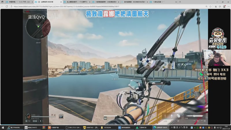This screenshot has width=231, height=130.
Task: Open the browser profile avatar
Action: pos(224,6)
